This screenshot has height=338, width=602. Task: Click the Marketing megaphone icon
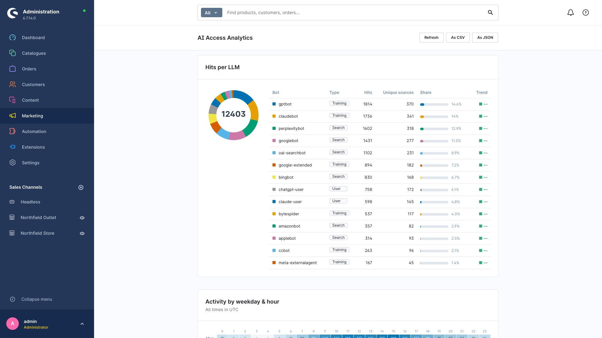[13, 116]
